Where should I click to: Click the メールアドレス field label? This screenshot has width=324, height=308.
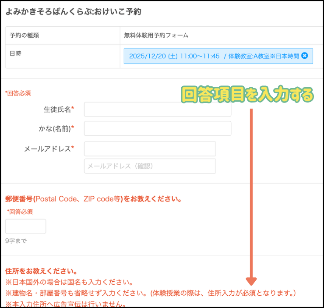click(49, 149)
